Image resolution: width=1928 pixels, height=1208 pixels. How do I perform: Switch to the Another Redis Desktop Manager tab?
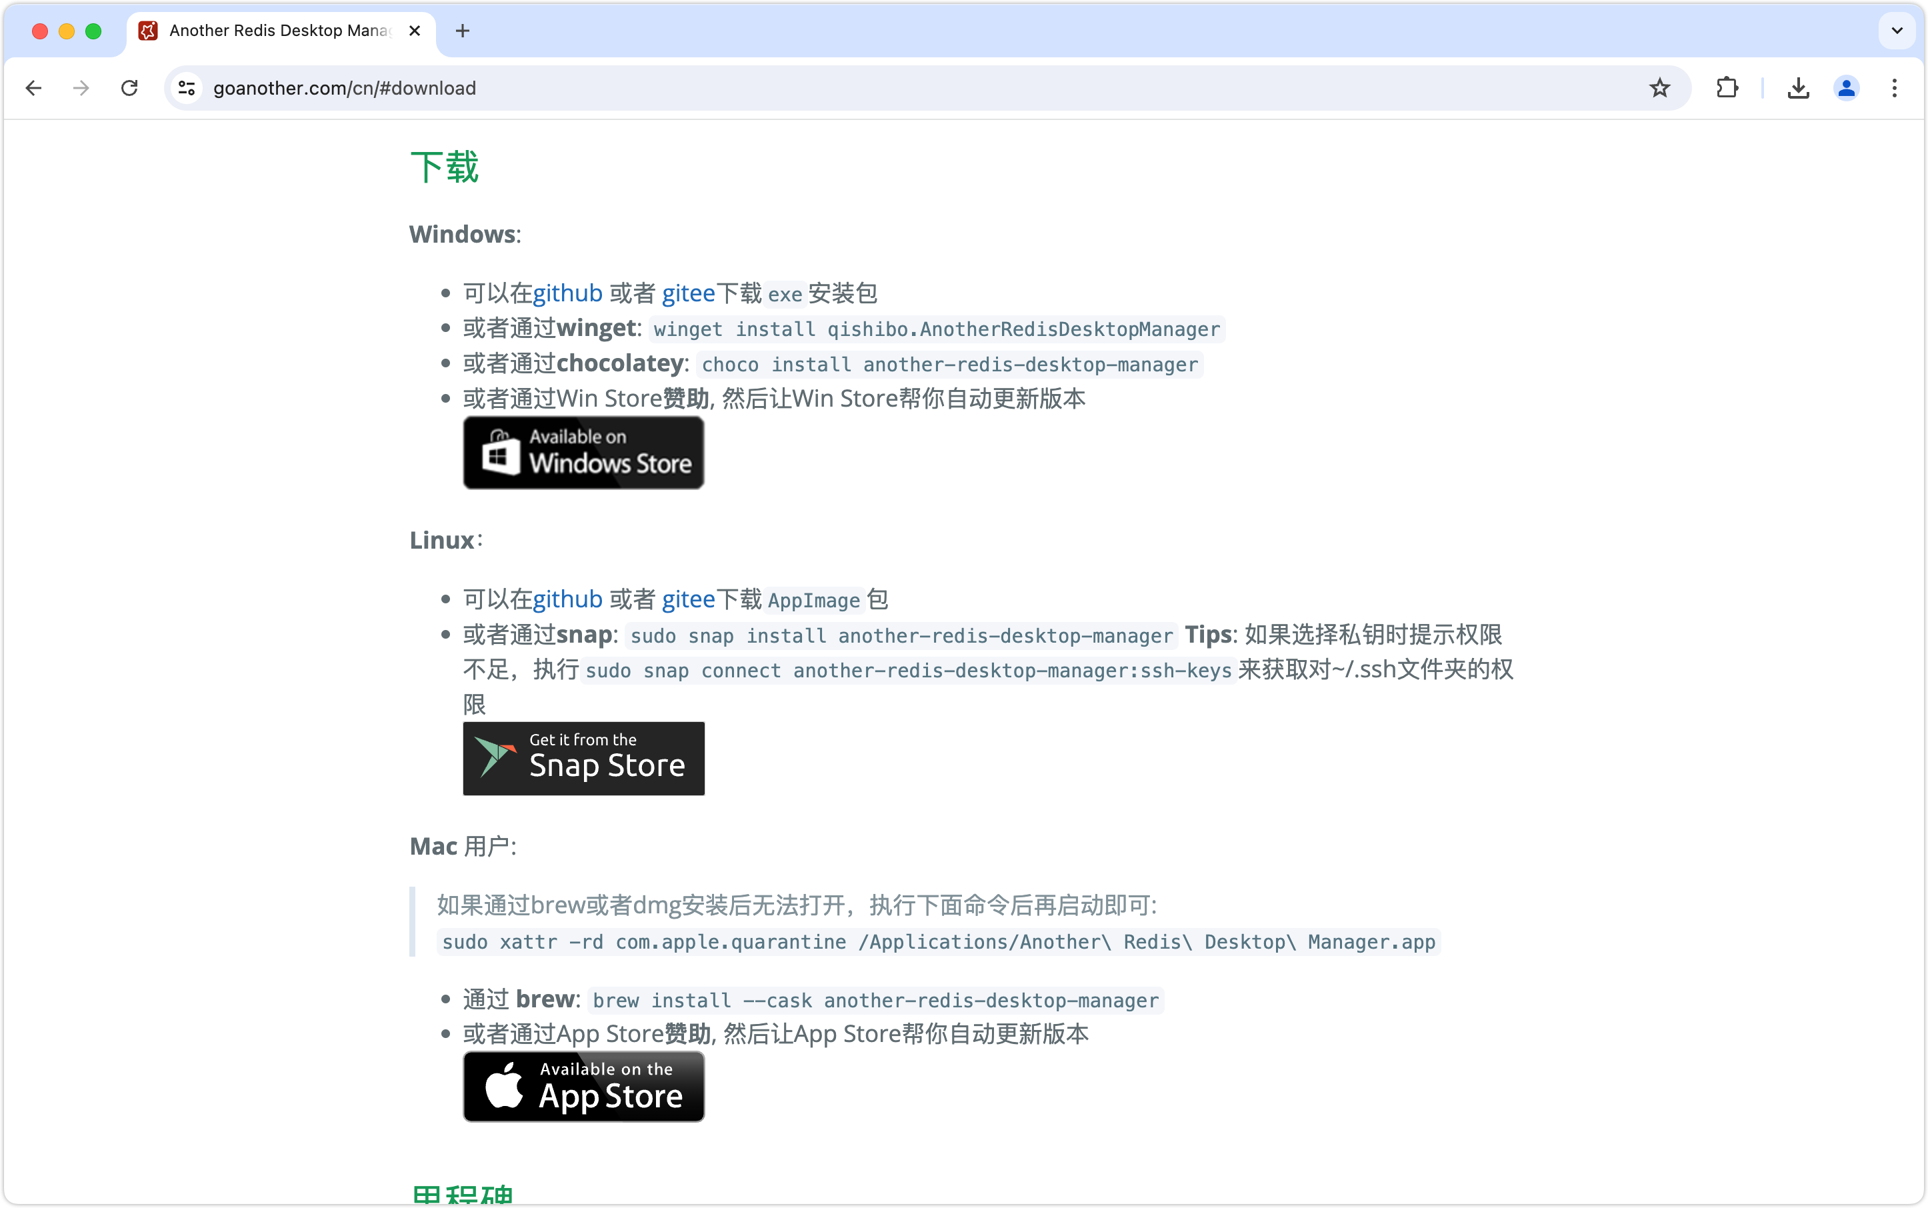tap(271, 31)
